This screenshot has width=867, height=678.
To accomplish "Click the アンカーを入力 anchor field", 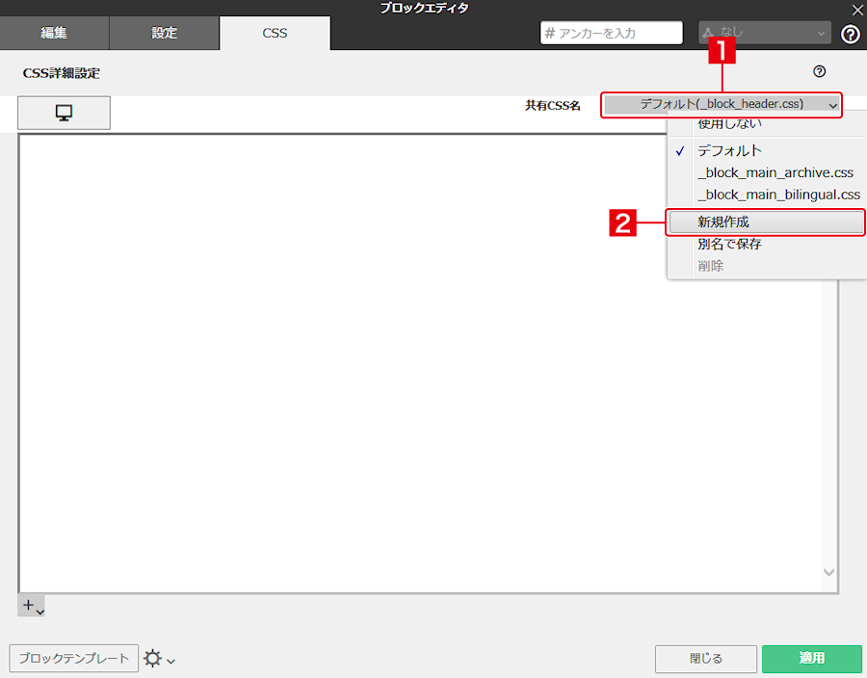I will point(611,33).
